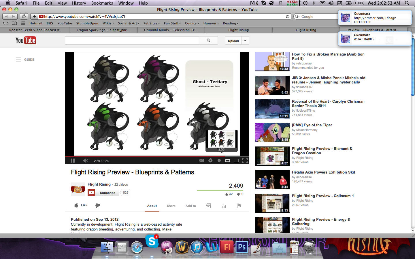Open Skype from the dock
415x259 pixels.
click(x=152, y=241)
